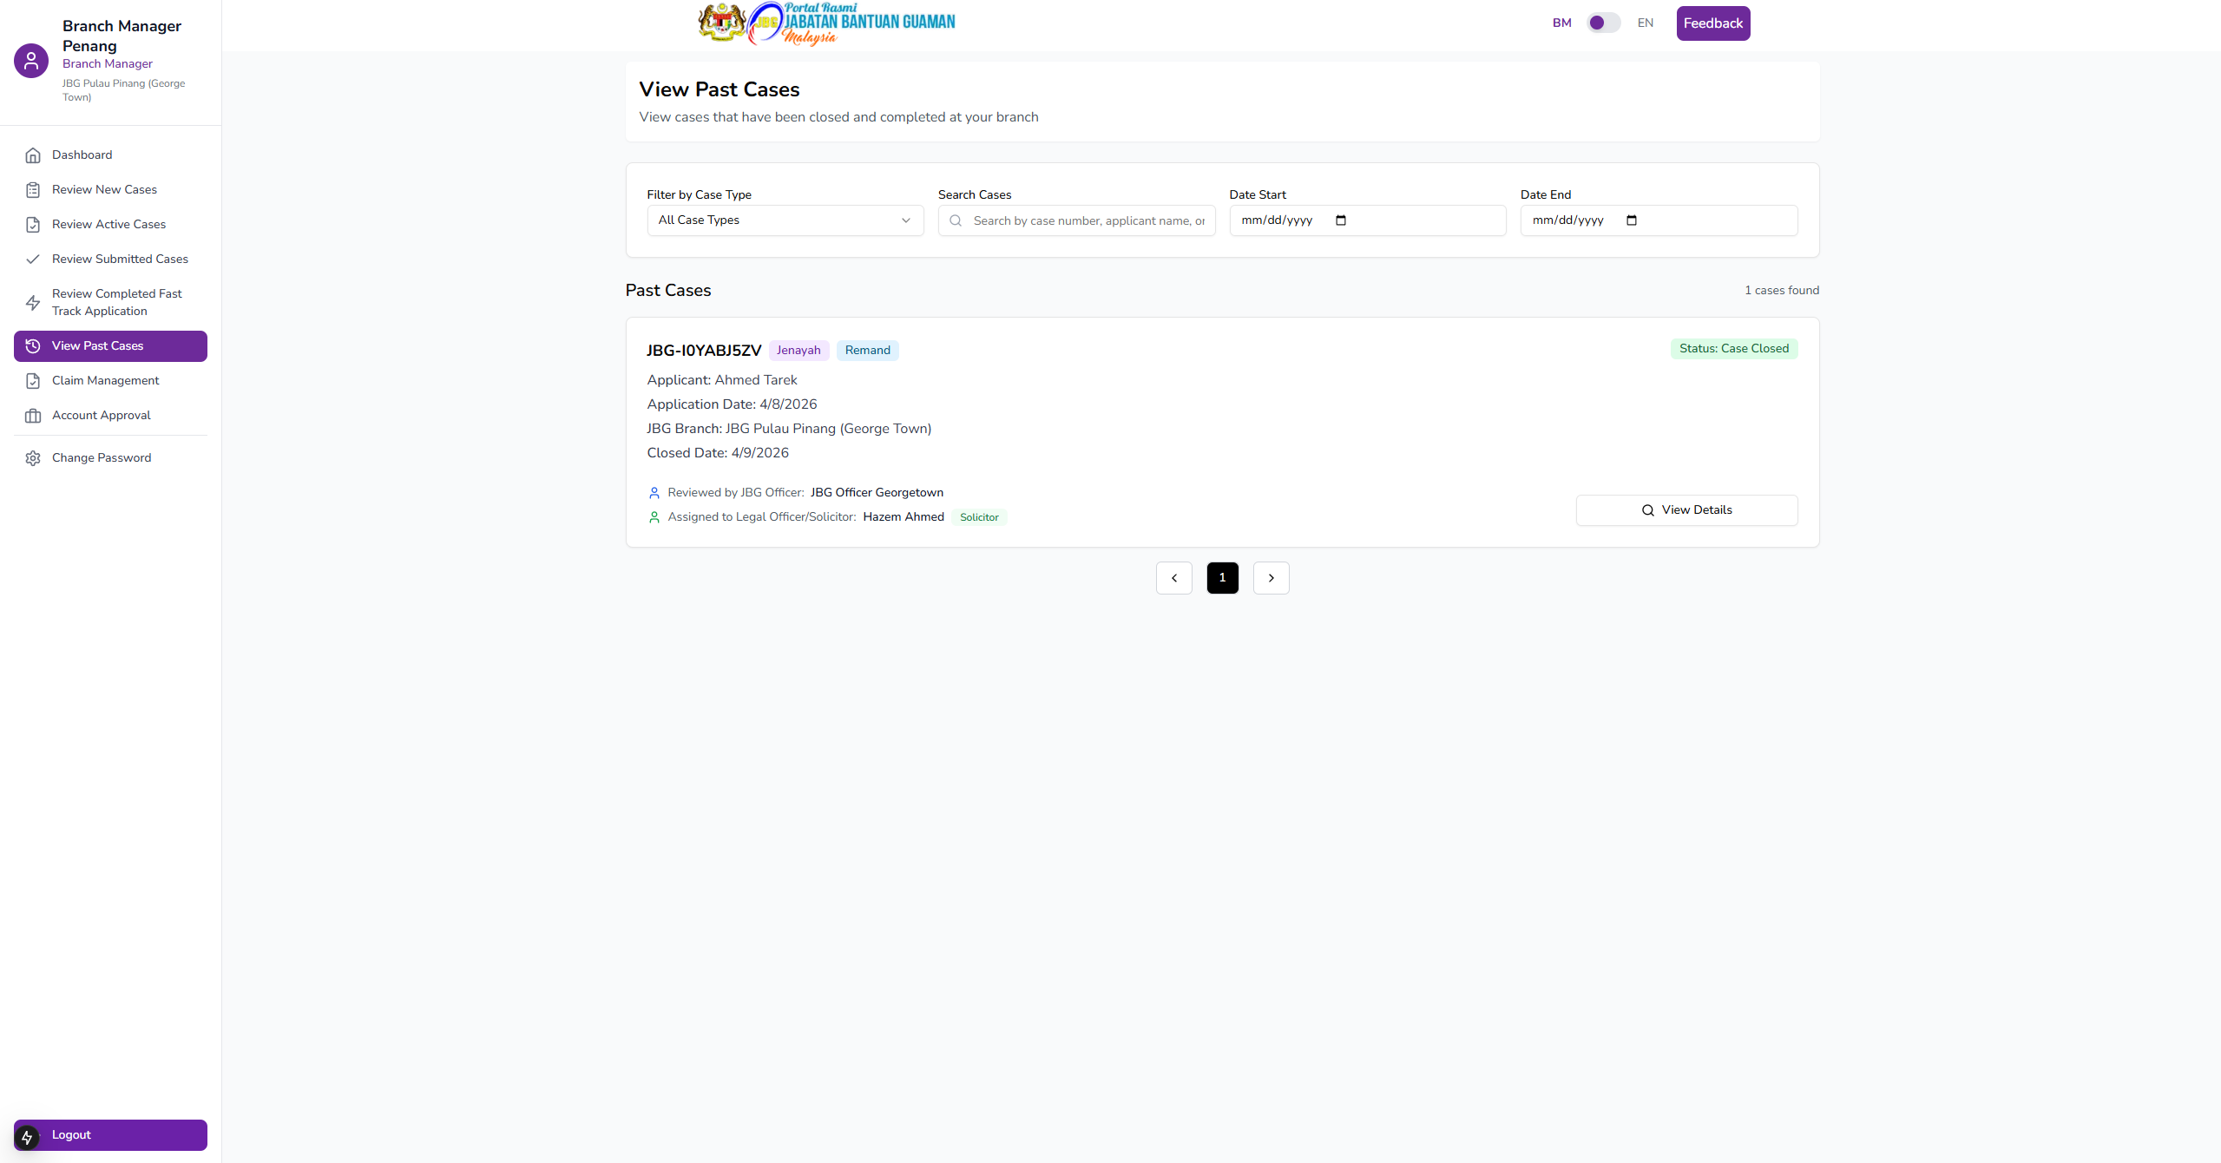The height and width of the screenshot is (1163, 2221).
Task: Click the Claim Management document icon
Action: click(33, 381)
